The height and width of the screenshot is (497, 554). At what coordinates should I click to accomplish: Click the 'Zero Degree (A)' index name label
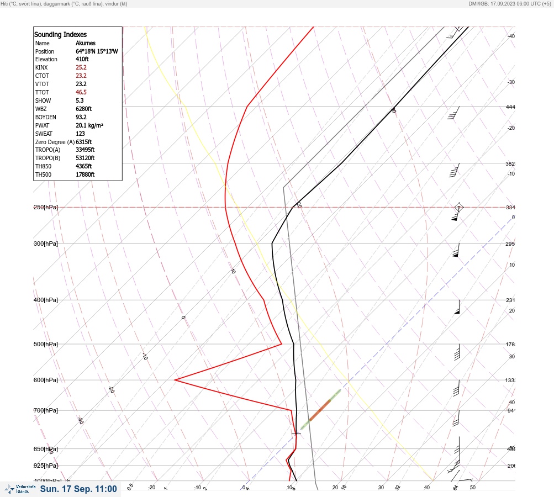tap(55, 142)
